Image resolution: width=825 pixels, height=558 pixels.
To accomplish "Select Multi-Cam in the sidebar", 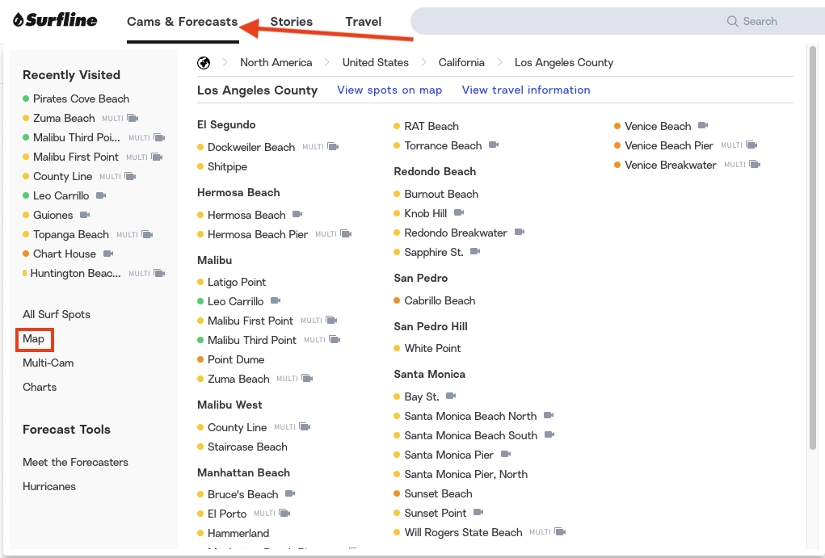I will 48,363.
